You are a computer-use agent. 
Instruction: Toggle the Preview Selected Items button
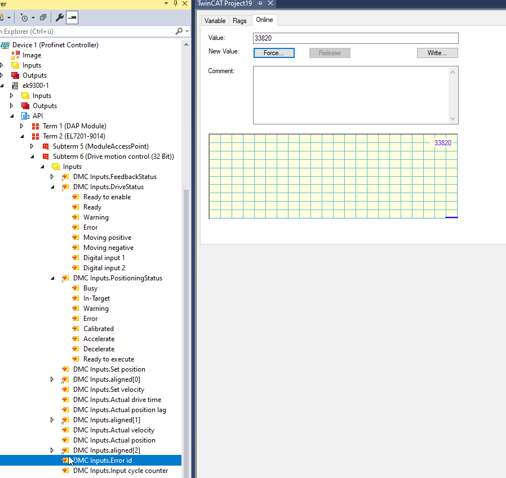pos(72,18)
